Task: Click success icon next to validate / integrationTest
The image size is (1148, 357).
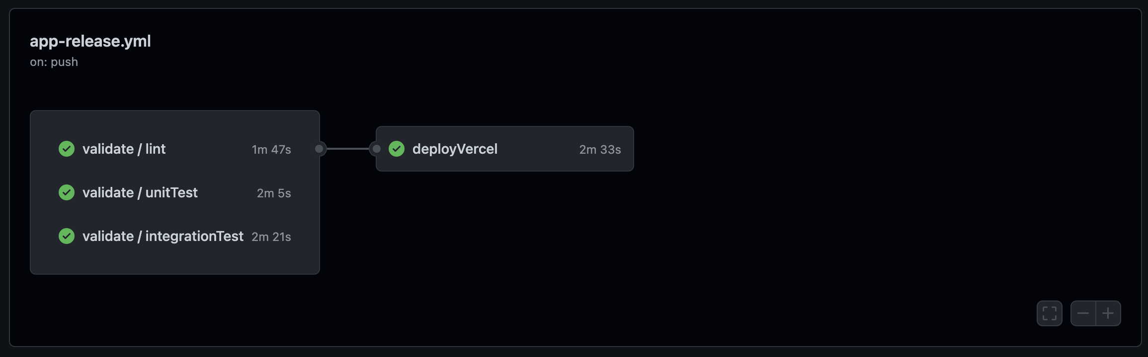Action: [x=67, y=236]
